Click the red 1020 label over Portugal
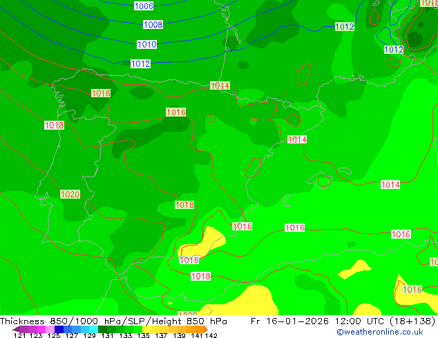The image size is (438, 338). click(70, 194)
